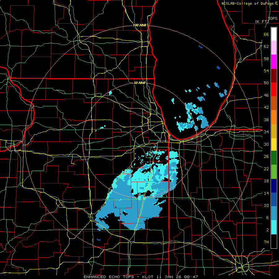Pick the light green legend swatch
Image resolution: width=279 pixels, height=279 pixels.
(x=274, y=171)
